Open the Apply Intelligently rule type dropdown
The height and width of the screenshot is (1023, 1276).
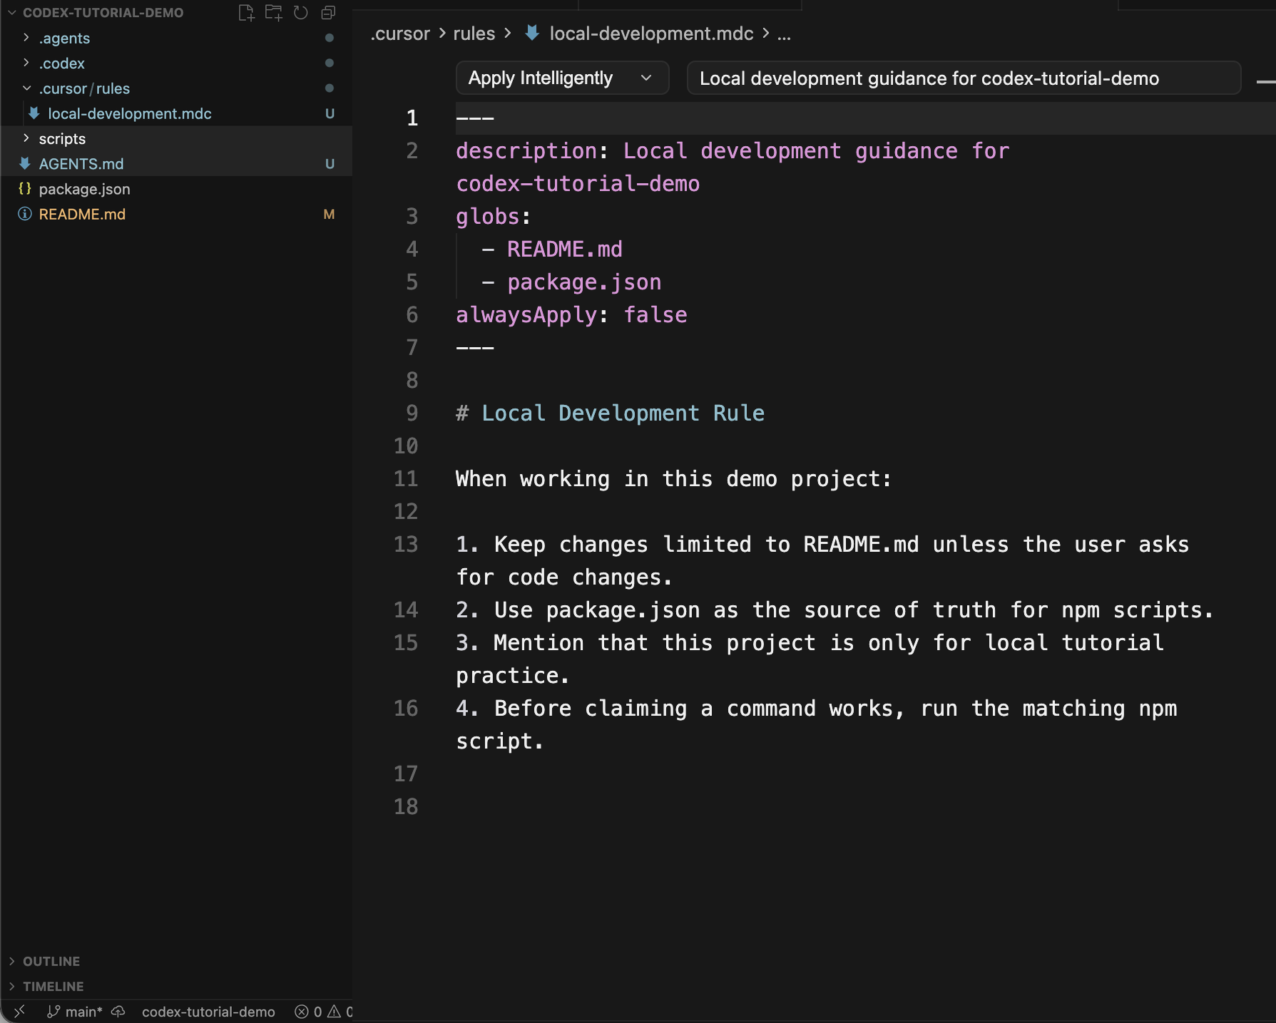562,78
